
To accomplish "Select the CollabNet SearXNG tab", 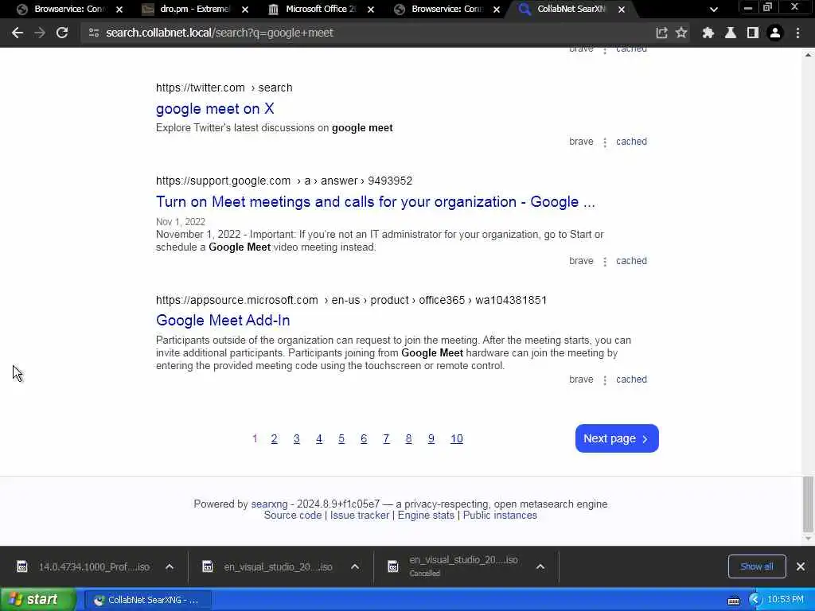I will (571, 10).
